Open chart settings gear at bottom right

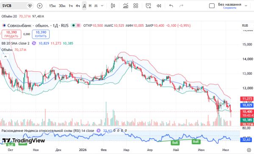[x=249, y=150]
